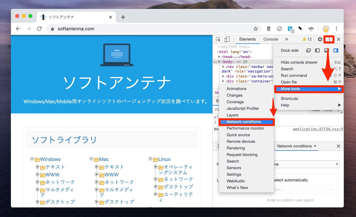Screen dimensions: 356x217
Task: Switch to the Console tab
Action: point(271,39)
